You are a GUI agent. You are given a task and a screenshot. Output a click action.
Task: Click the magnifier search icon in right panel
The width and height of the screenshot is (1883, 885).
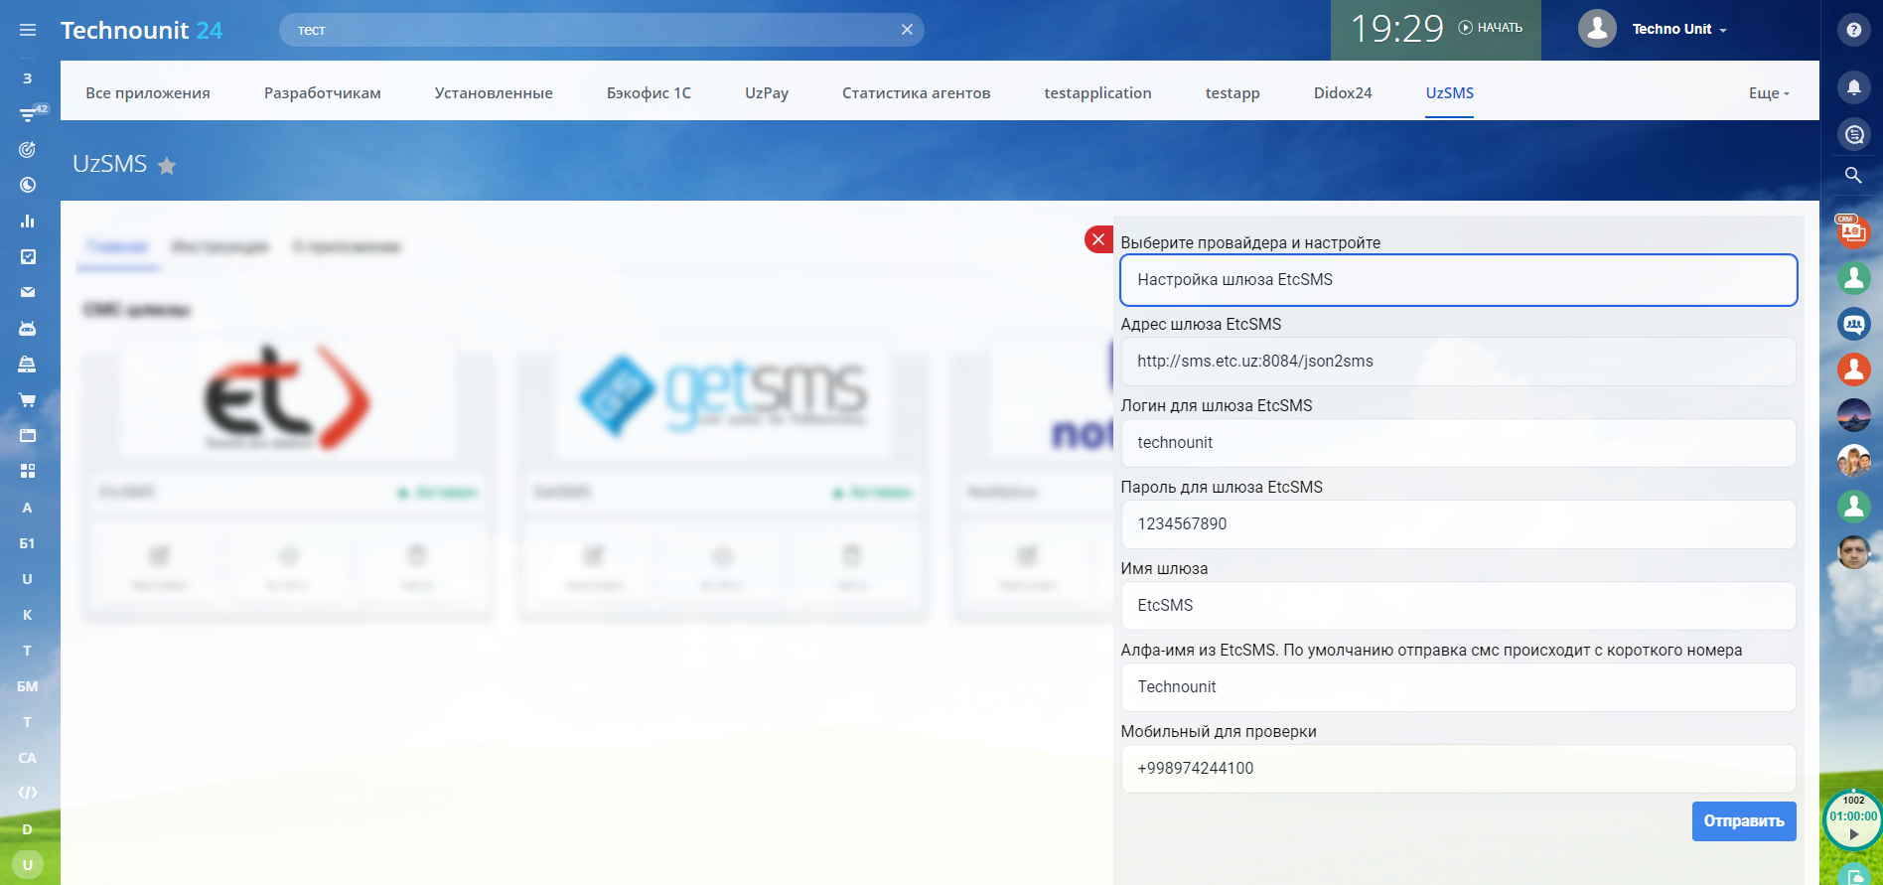click(x=1853, y=176)
